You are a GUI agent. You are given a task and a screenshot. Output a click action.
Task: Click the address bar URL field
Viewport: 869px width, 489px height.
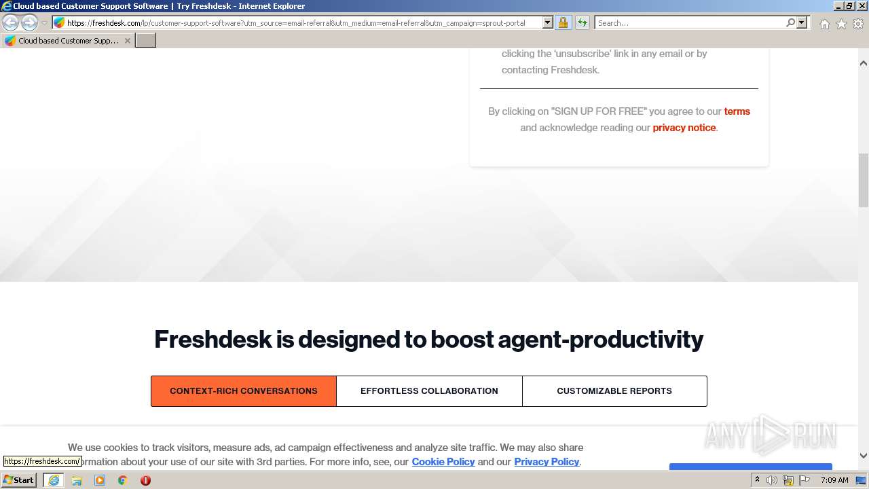(303, 22)
